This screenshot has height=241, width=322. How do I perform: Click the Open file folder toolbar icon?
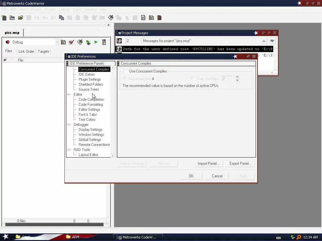pos(20,18)
